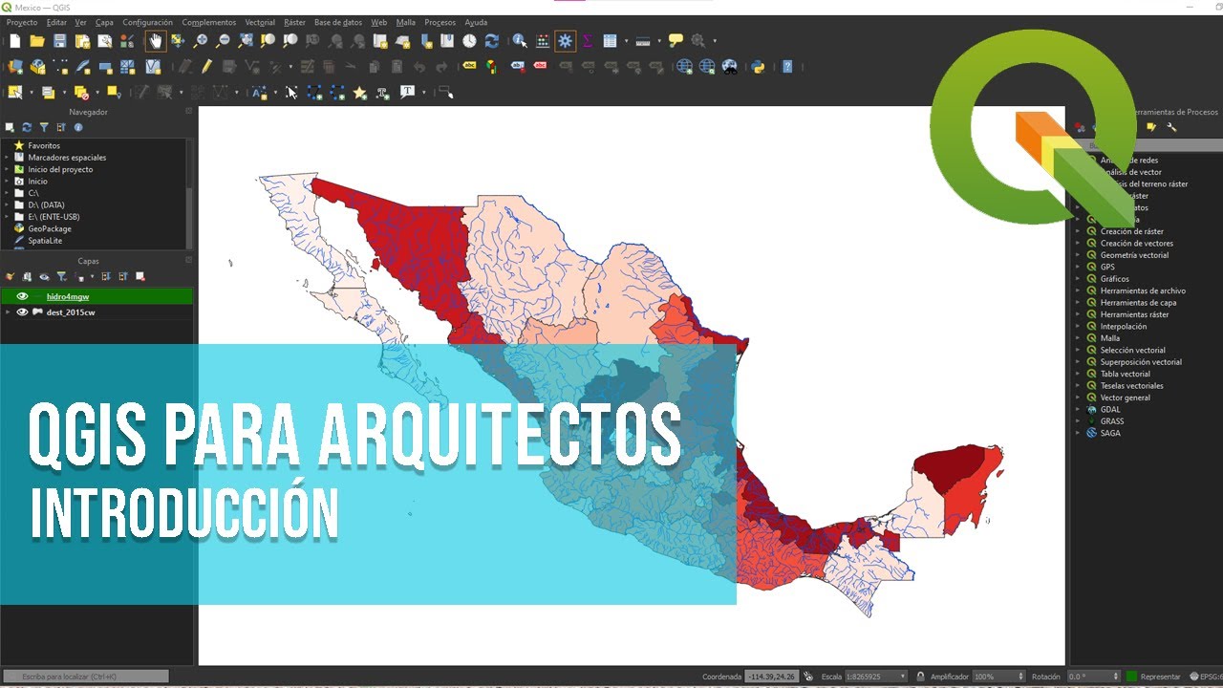Screen dimensions: 1223x688
Task: Select the Identify Features tool
Action: 520,41
